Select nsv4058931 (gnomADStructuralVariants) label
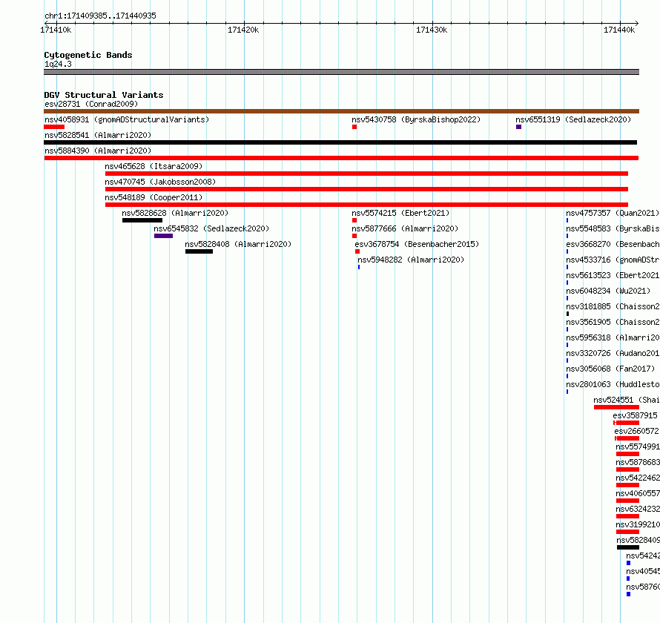The width and height of the screenshot is (660, 623). pos(127,119)
